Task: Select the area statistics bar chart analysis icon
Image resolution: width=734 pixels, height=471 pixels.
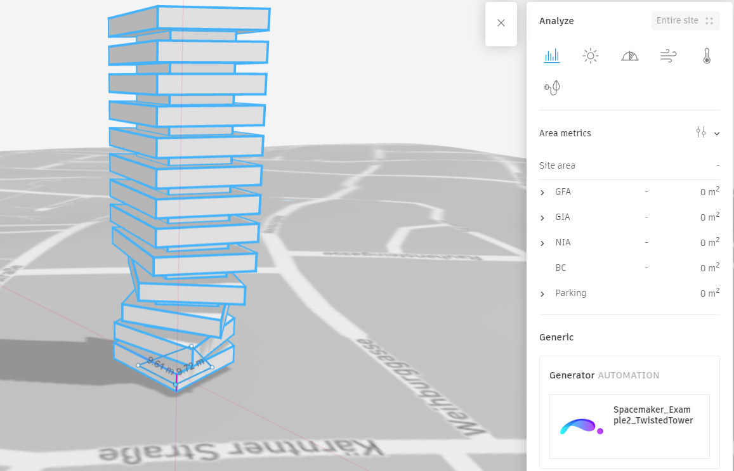Action: tap(552, 55)
